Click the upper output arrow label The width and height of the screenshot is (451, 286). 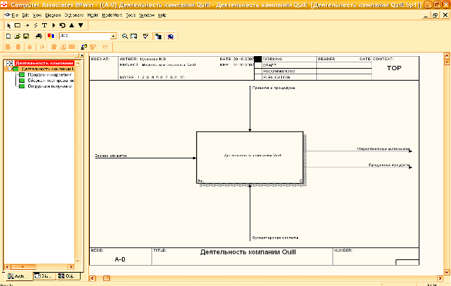tap(383, 149)
